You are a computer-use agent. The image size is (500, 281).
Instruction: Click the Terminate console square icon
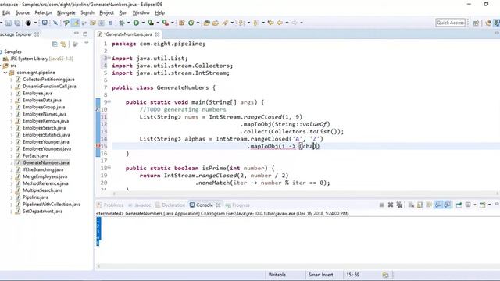[381, 205]
